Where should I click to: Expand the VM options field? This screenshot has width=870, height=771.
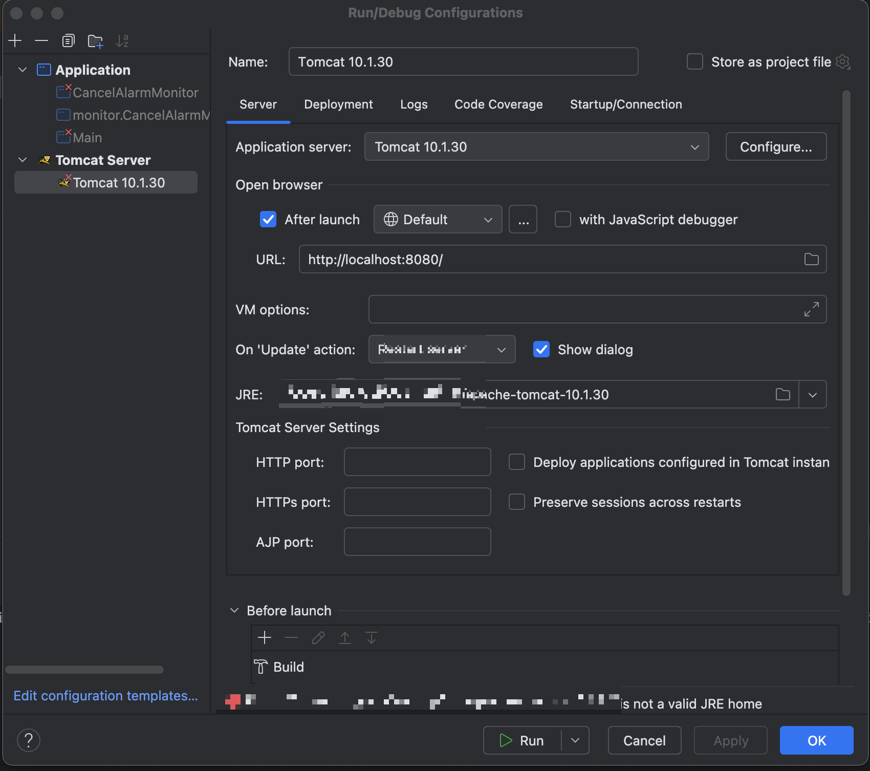click(x=811, y=310)
